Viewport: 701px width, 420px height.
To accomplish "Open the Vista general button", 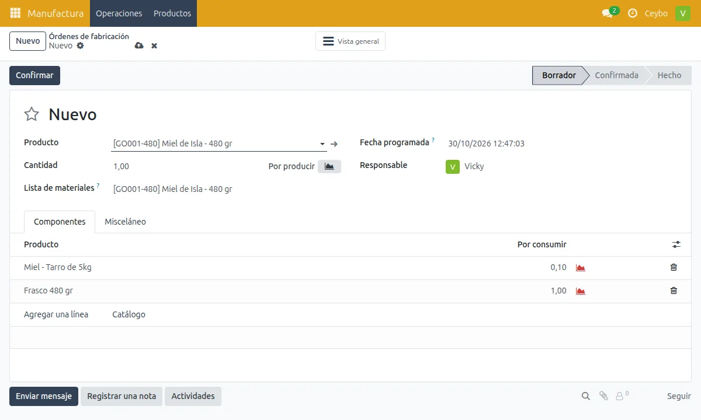I will pos(350,41).
